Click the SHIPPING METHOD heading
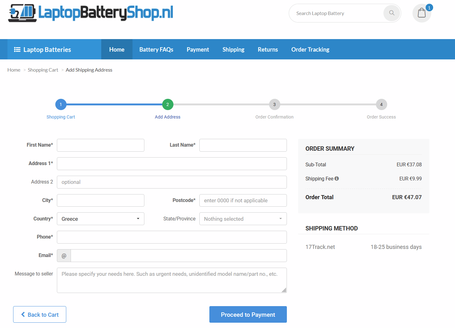This screenshot has height=328, width=455. (332, 229)
